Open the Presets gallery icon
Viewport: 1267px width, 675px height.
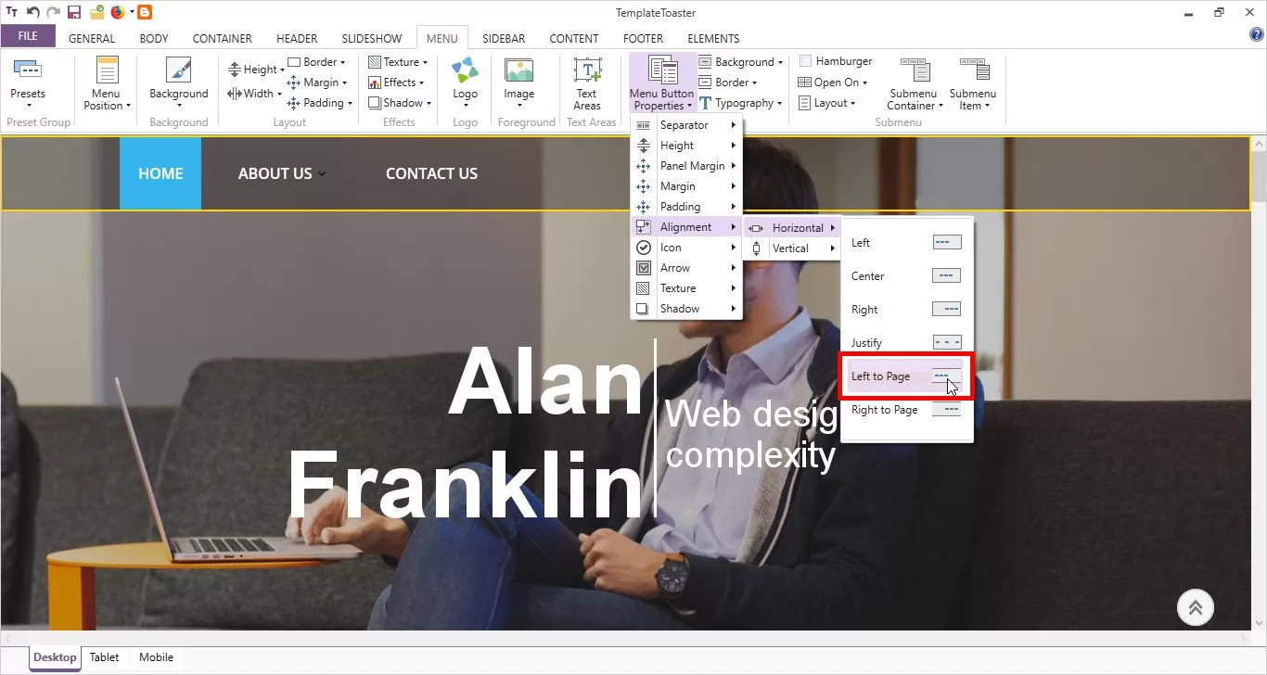(27, 70)
